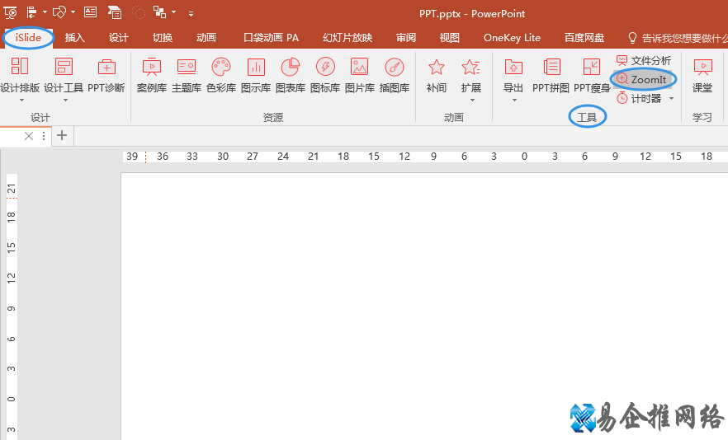728x440 pixels.
Task: Click the 补间 tween animation icon
Action: click(x=437, y=75)
